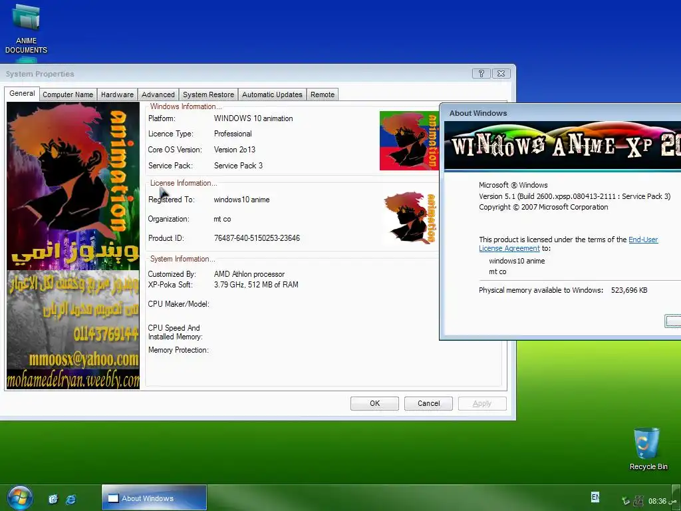Click the EN language indicator in taskbar
The image size is (681, 511).
tap(595, 496)
